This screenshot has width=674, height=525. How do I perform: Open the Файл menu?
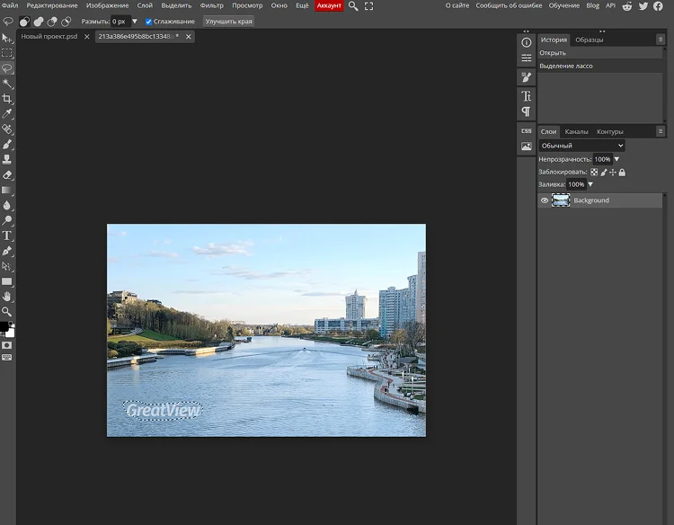pos(9,5)
